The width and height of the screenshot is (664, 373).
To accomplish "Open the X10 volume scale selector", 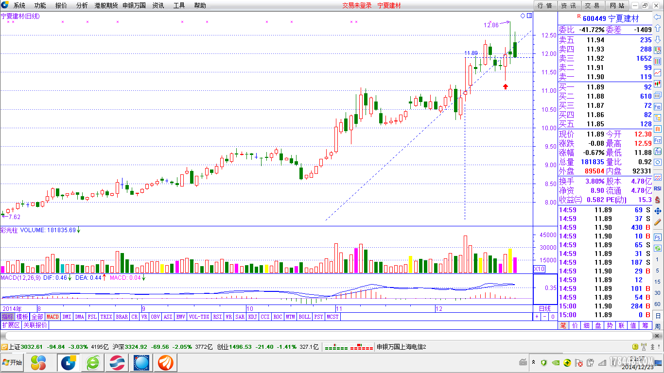I will tap(539, 269).
